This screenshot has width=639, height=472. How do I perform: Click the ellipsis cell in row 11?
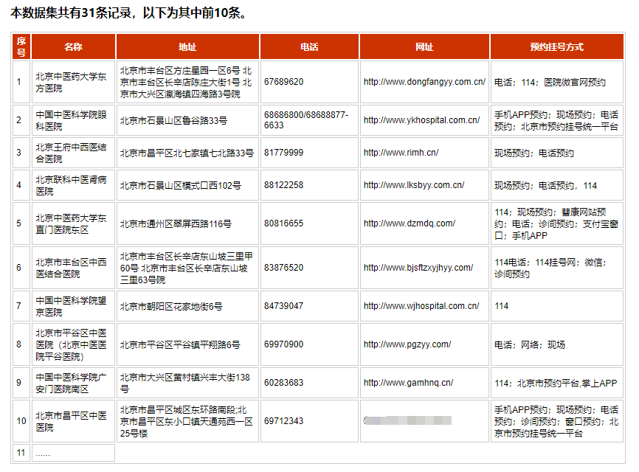[x=44, y=453]
